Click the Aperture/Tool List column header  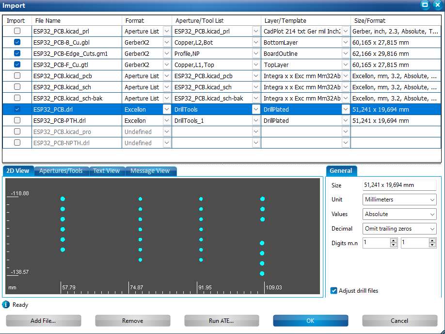[x=216, y=21]
